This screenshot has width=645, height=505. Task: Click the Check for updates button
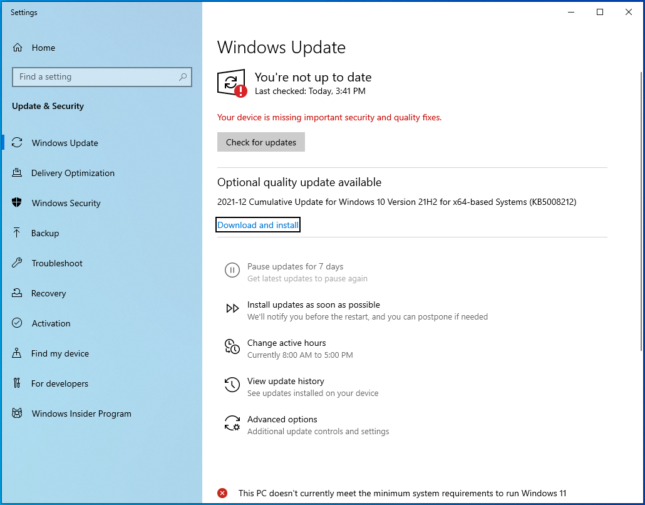tap(261, 142)
